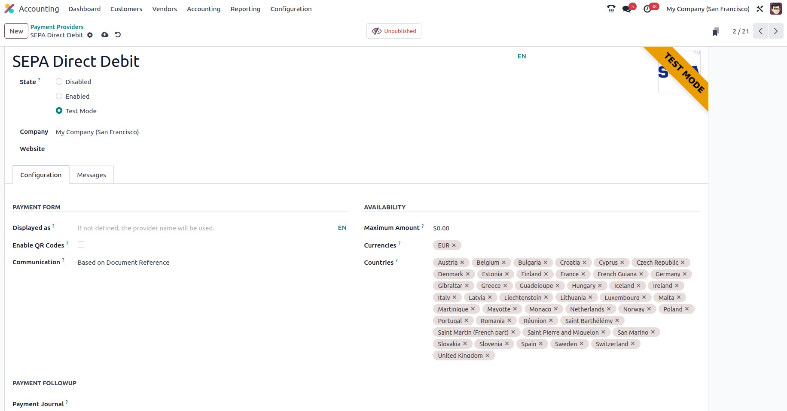This screenshot has width=787, height=411.
Task: Open the Vendors menu
Action: (x=165, y=9)
